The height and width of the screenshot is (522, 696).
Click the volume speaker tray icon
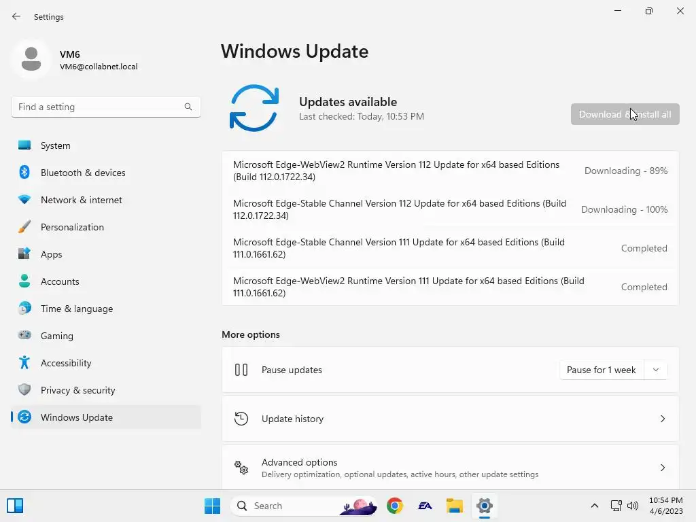[x=633, y=506]
